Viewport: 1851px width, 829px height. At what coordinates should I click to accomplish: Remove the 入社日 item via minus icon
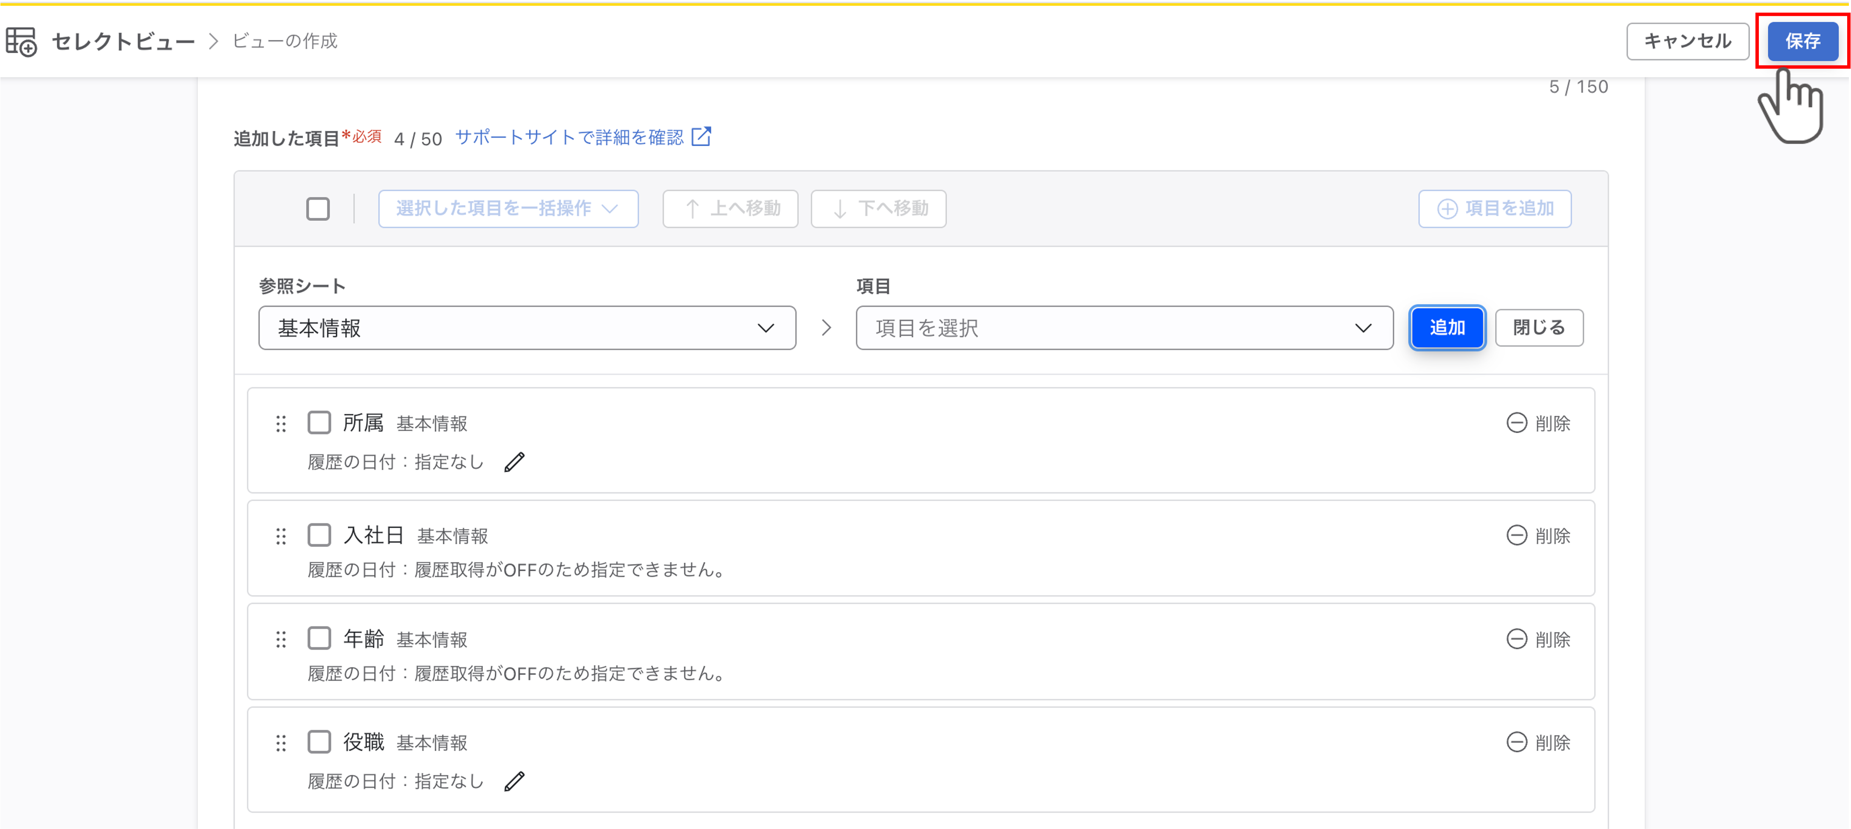(1516, 535)
